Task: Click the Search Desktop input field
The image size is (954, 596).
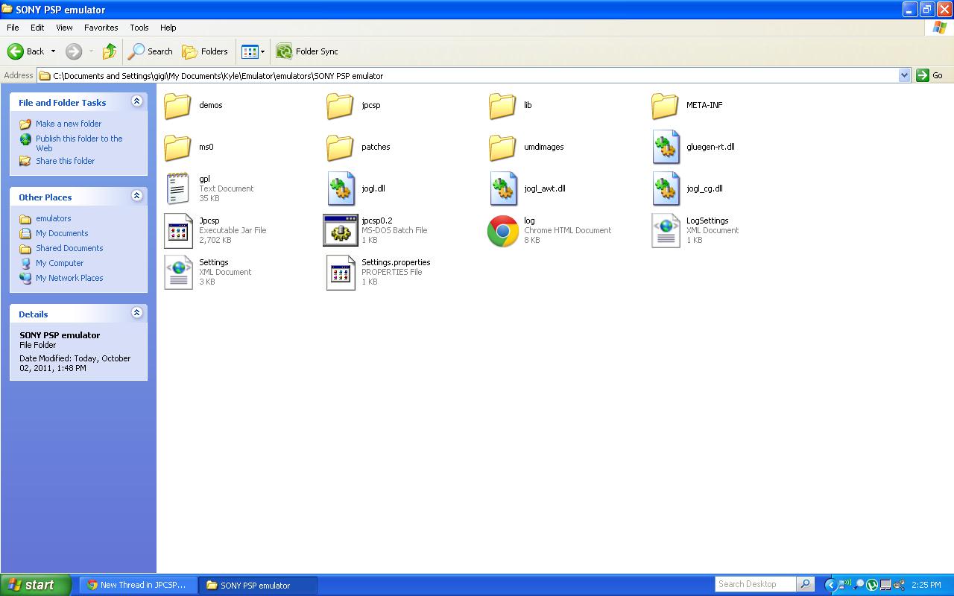Action: point(755,584)
